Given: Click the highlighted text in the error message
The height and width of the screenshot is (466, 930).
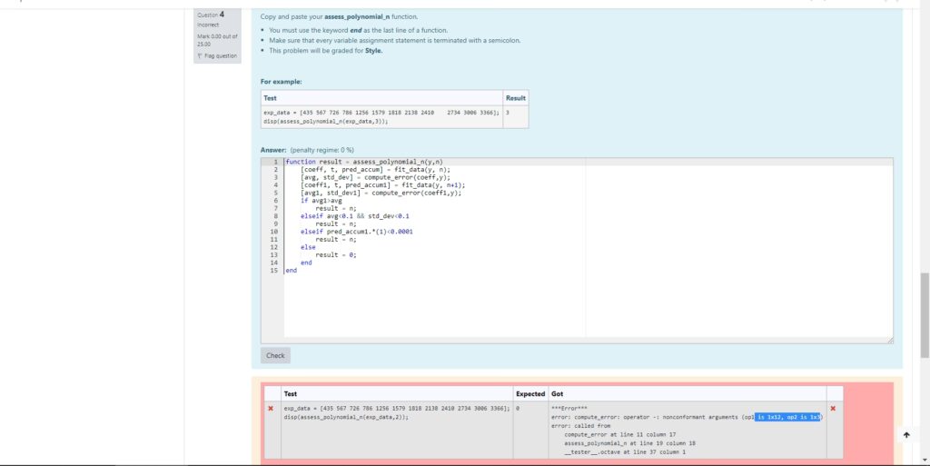Looking at the screenshot, I should coord(787,417).
